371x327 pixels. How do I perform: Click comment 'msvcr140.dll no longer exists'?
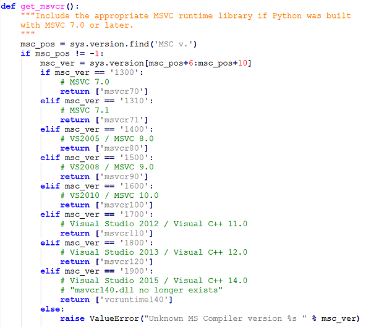tap(147, 290)
